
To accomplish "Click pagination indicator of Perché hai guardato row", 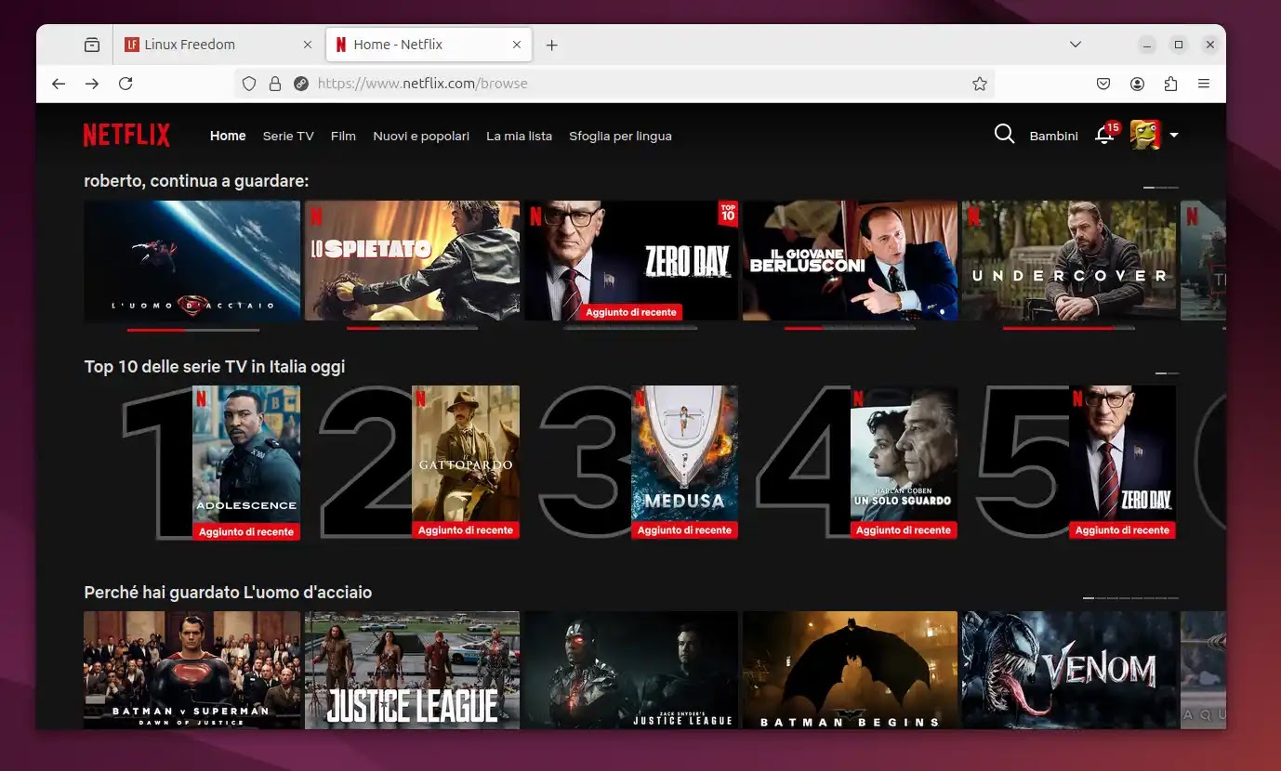I will click(x=1130, y=598).
